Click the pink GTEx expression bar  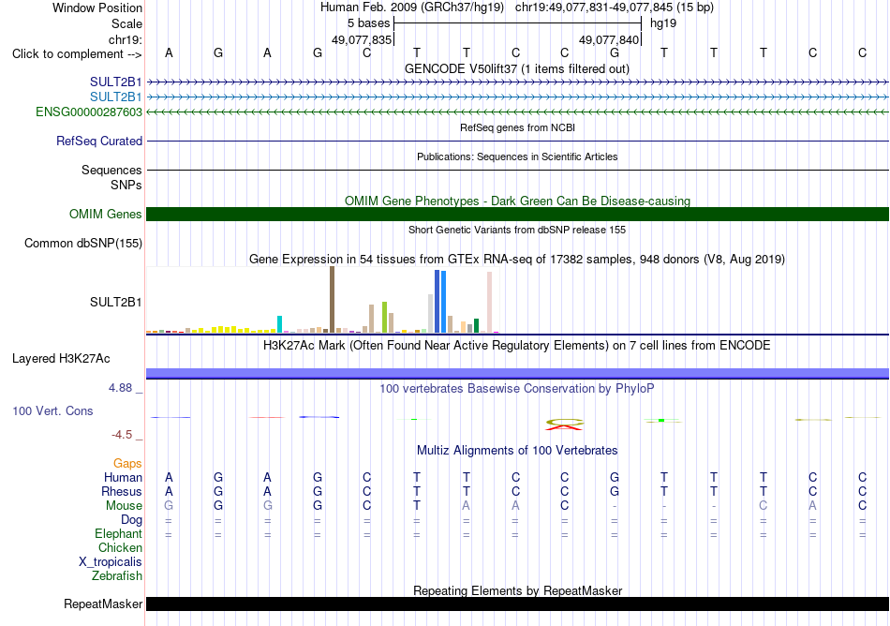(489, 302)
